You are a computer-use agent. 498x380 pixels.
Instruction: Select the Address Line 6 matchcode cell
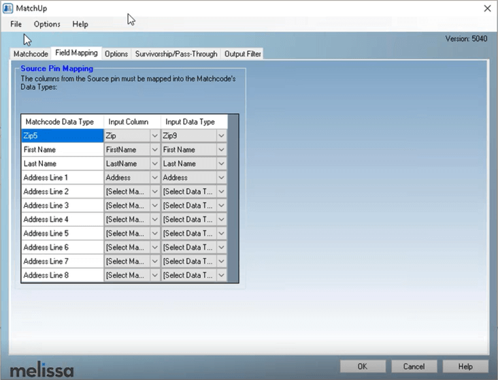[x=63, y=248]
